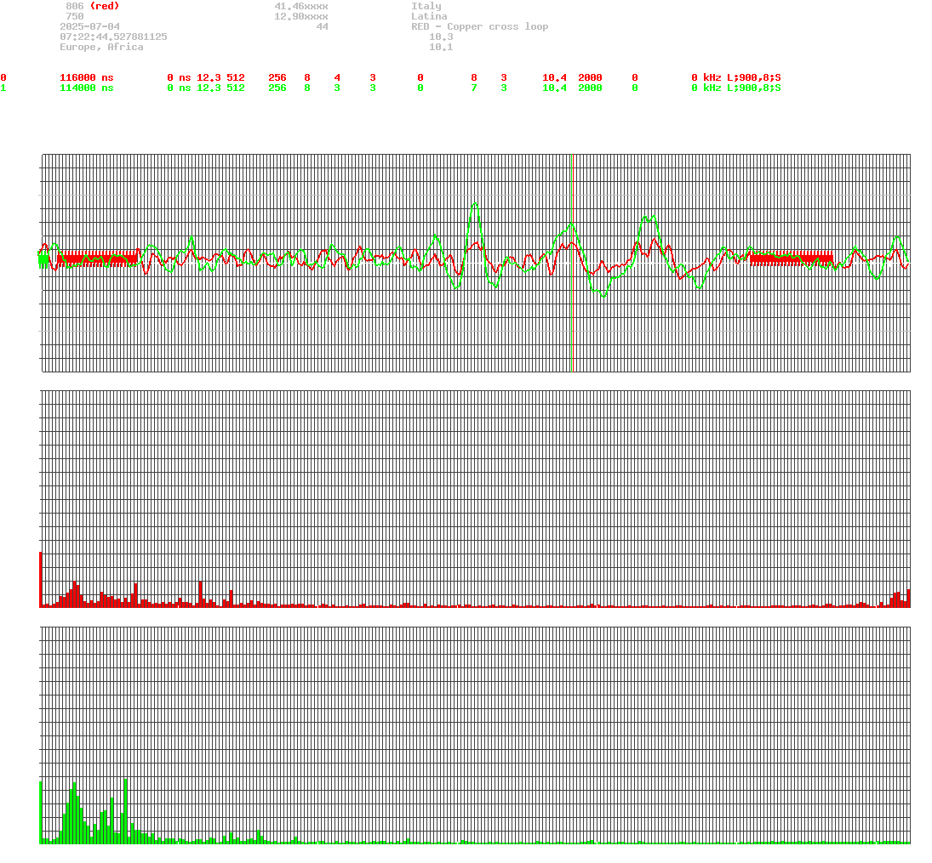The height and width of the screenshot is (863, 932).
Task: Click the header value "10.1"
Action: [x=441, y=47]
